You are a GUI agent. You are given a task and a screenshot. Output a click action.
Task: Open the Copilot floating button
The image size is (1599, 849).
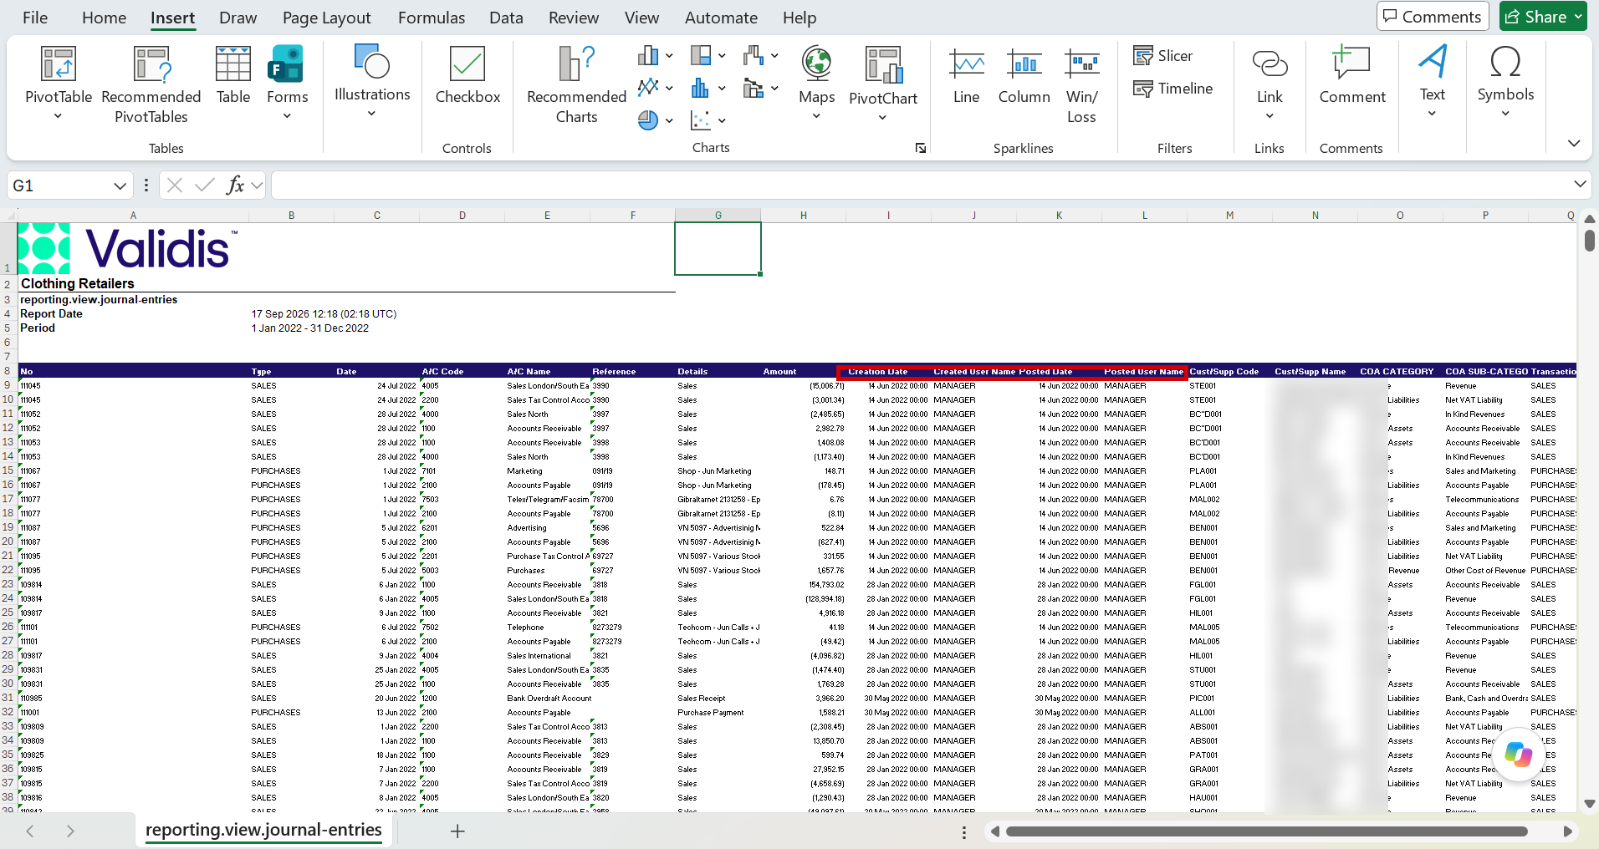[x=1518, y=755]
